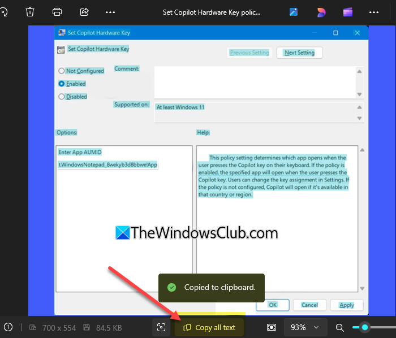Image resolution: width=396 pixels, height=338 pixels.
Task: Open the left three-dots more options menu
Action: click(110, 12)
